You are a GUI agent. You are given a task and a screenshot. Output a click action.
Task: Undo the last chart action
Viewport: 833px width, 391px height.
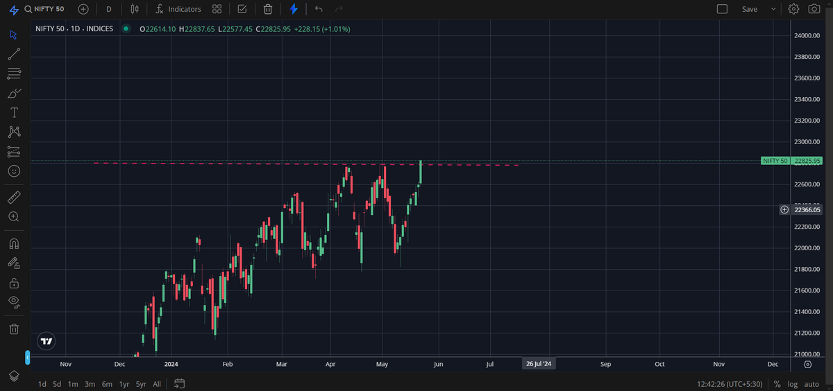319,9
